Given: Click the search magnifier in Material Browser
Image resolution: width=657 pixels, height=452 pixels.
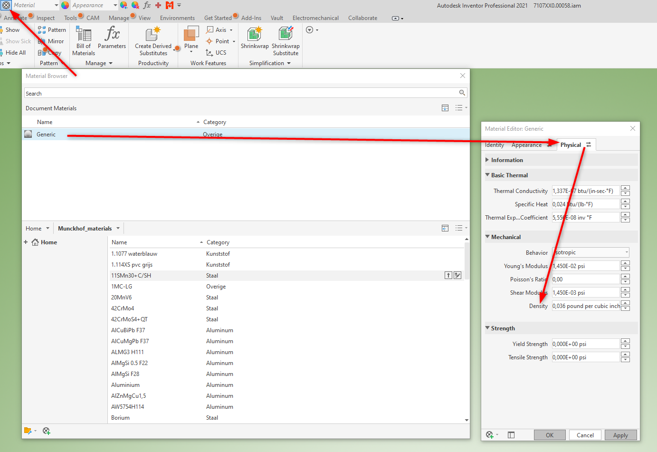Looking at the screenshot, I should 461,92.
